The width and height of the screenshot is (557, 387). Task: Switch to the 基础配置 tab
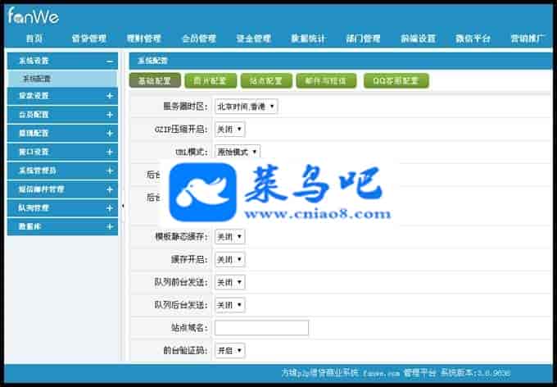click(x=155, y=80)
